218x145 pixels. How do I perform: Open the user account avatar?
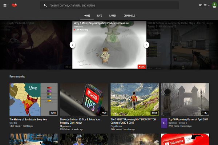pos(214,5)
